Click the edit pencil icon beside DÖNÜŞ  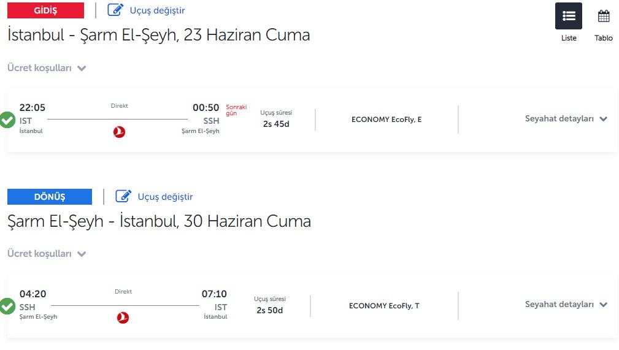pos(123,196)
